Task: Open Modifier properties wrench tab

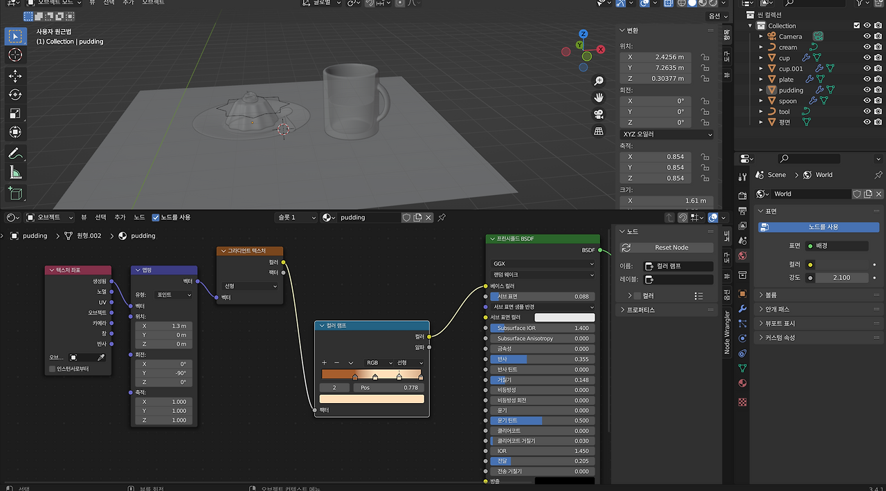Action: 742,308
